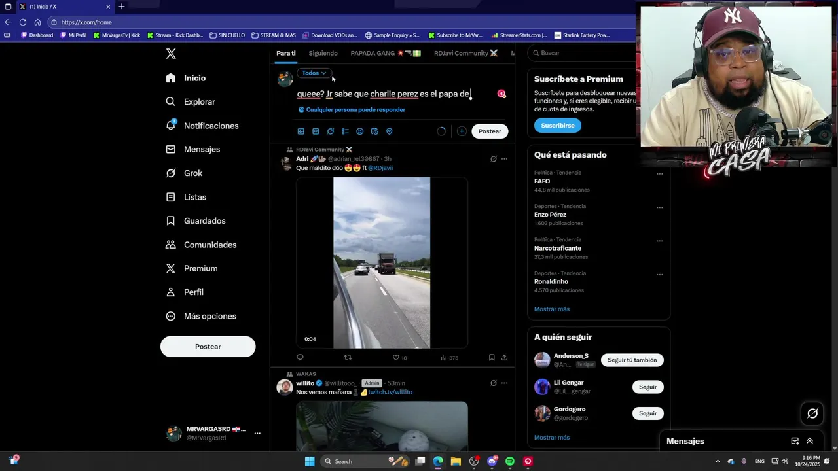Open Explorar in the sidebar
Screen dimensions: 838x471
pyautogui.click(x=191, y=102)
